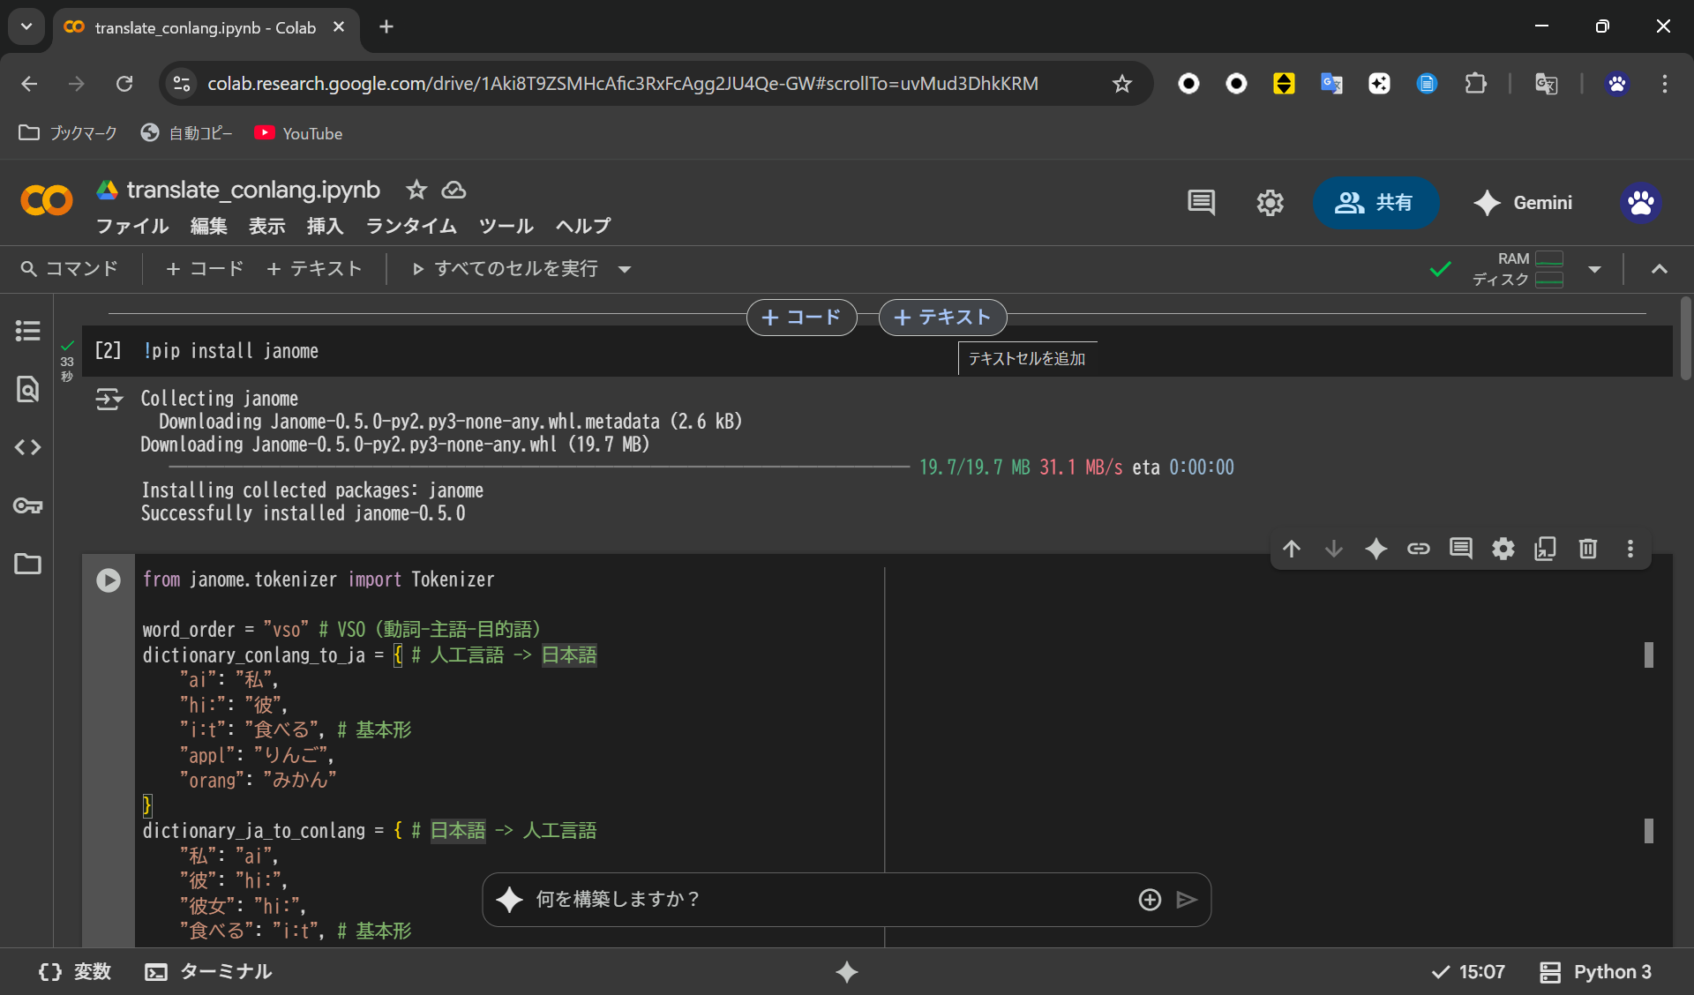Copy link to cell icon
Screen dimensions: 1694x995
tap(1418, 549)
